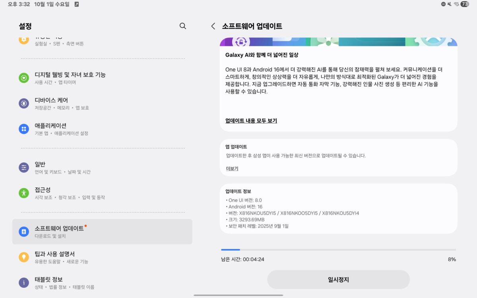The height and width of the screenshot is (298, 477).
Task: Open Device care via its blue icon
Action: pos(25,103)
